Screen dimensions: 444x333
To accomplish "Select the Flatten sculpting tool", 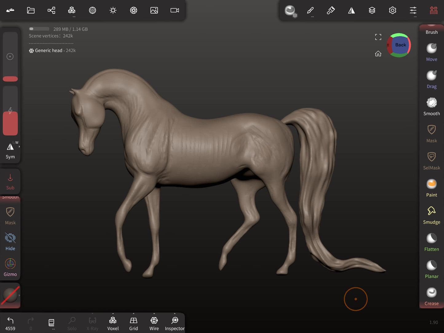I will pyautogui.click(x=431, y=242).
